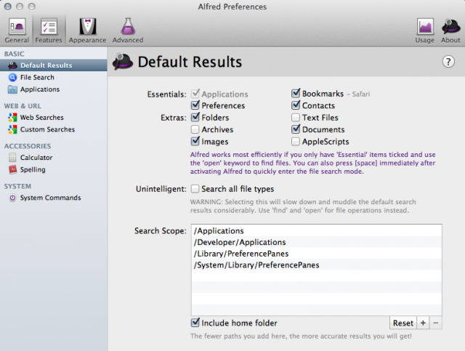Uncheck the Preferences checkbox
465x351 pixels.
tap(195, 105)
